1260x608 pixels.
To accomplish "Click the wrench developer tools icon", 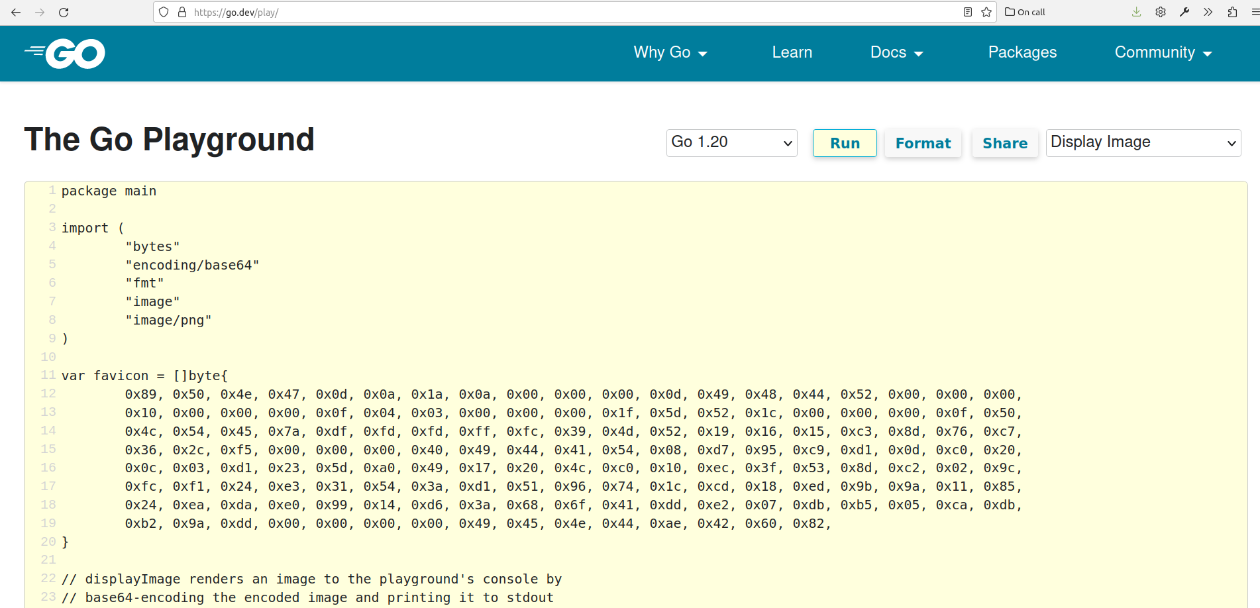I will [x=1184, y=12].
